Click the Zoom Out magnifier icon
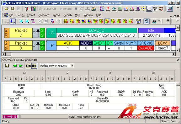This screenshot has height=124, width=181. tap(27, 21)
